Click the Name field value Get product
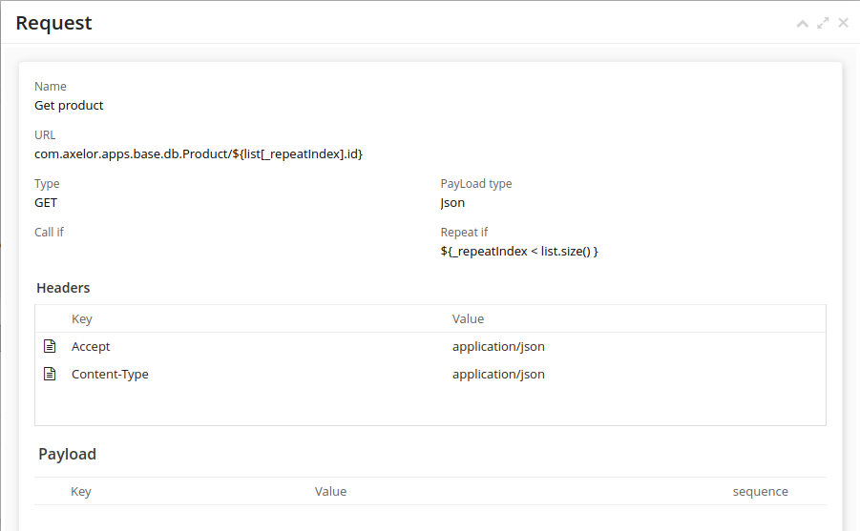 click(69, 106)
